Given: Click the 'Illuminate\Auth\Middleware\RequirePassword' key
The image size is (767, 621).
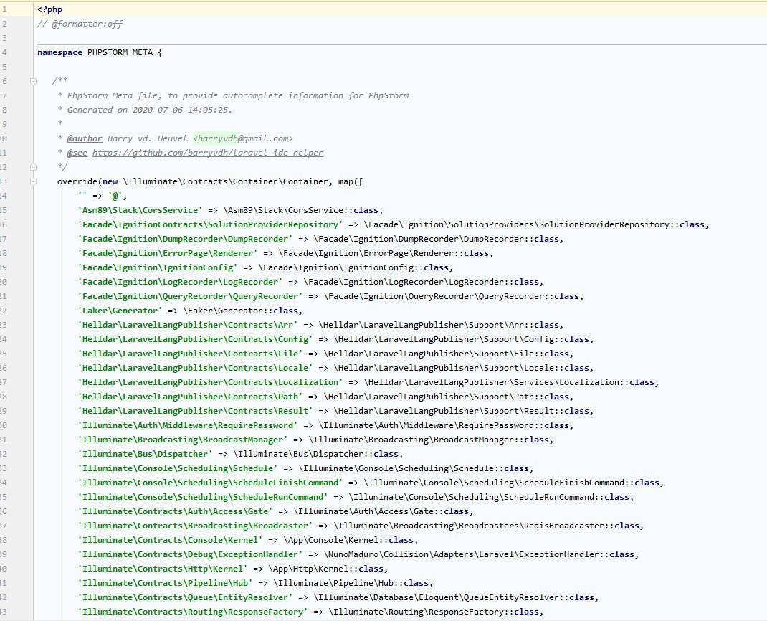Looking at the screenshot, I should coord(188,425).
